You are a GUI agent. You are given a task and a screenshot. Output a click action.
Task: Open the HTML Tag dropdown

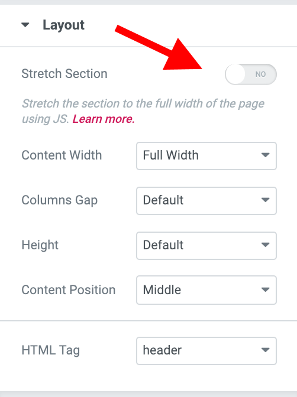pos(206,351)
